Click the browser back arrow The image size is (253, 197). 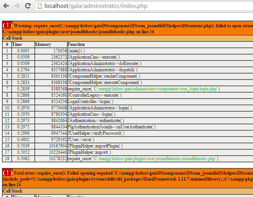pyautogui.click(x=6, y=6)
